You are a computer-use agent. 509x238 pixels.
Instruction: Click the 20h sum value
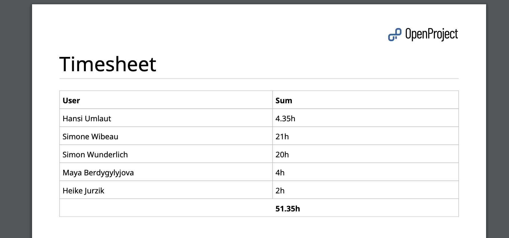click(x=282, y=154)
